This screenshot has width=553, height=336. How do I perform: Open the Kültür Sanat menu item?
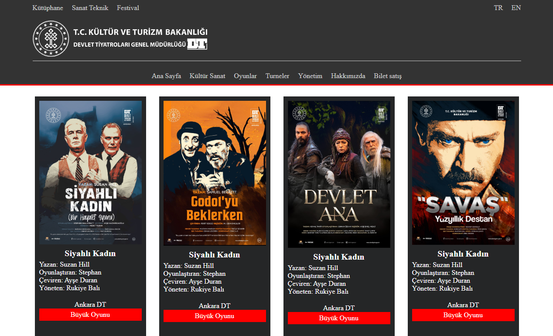(207, 76)
